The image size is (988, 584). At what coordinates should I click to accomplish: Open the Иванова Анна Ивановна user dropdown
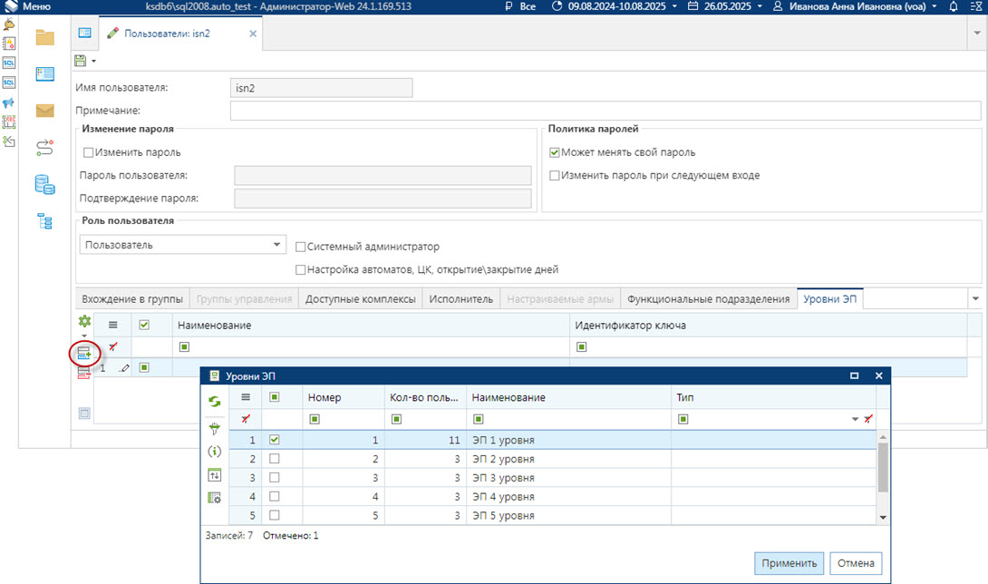click(x=935, y=6)
